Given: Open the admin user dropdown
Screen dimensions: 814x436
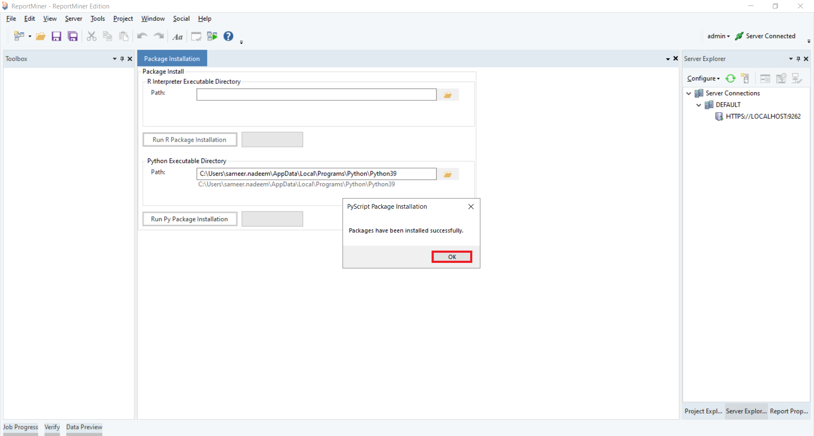Looking at the screenshot, I should tap(718, 36).
